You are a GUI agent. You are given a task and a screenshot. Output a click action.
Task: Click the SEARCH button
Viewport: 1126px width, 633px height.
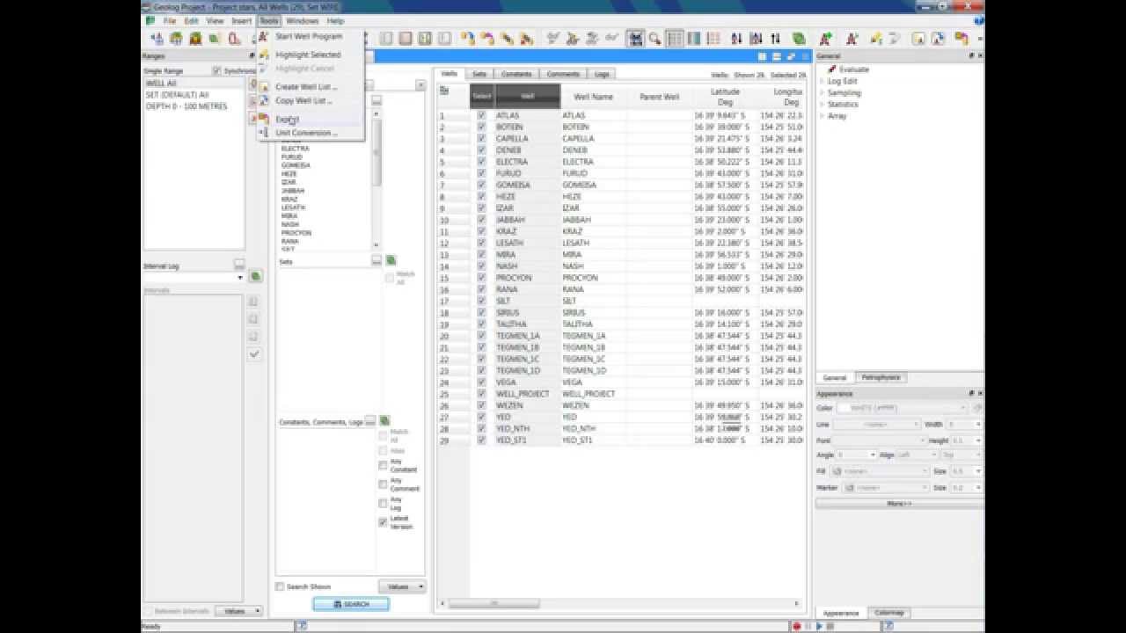click(x=351, y=604)
